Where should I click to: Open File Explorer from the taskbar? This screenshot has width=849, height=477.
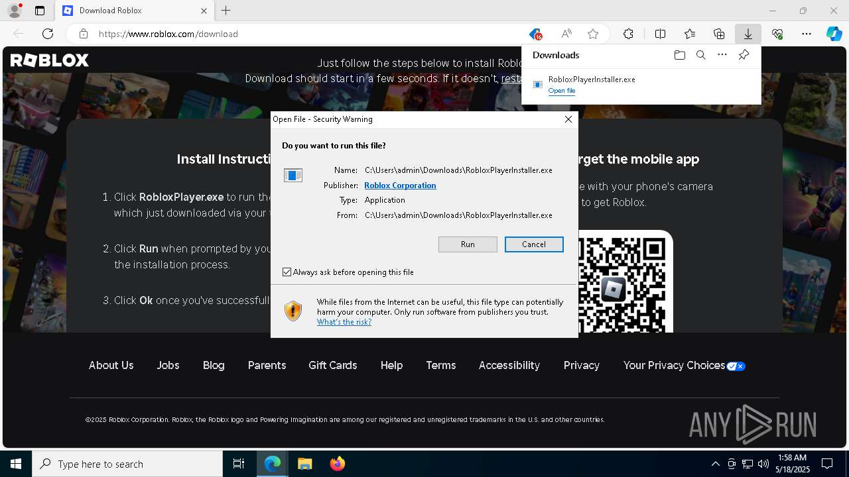(304, 464)
